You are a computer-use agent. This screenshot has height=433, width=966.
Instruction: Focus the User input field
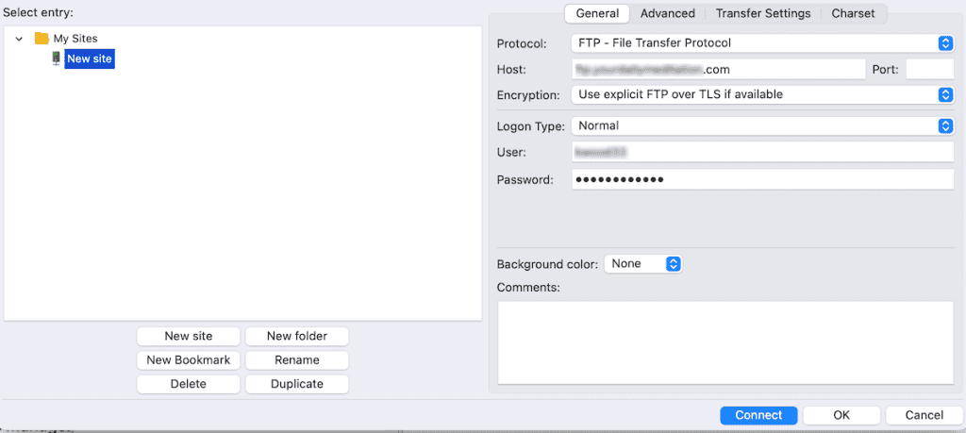point(762,152)
